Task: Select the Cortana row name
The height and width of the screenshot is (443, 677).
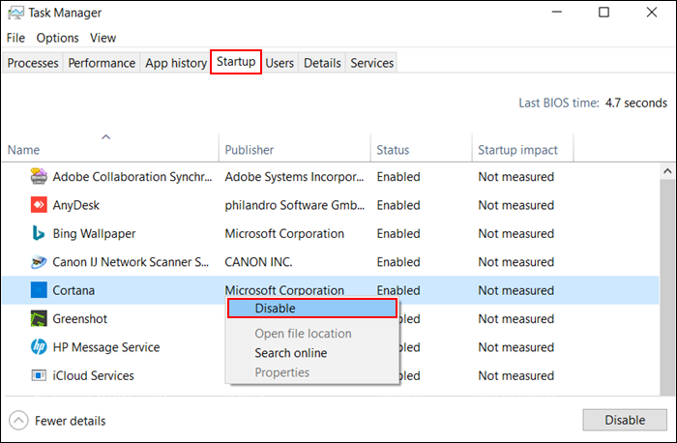Action: click(x=74, y=290)
